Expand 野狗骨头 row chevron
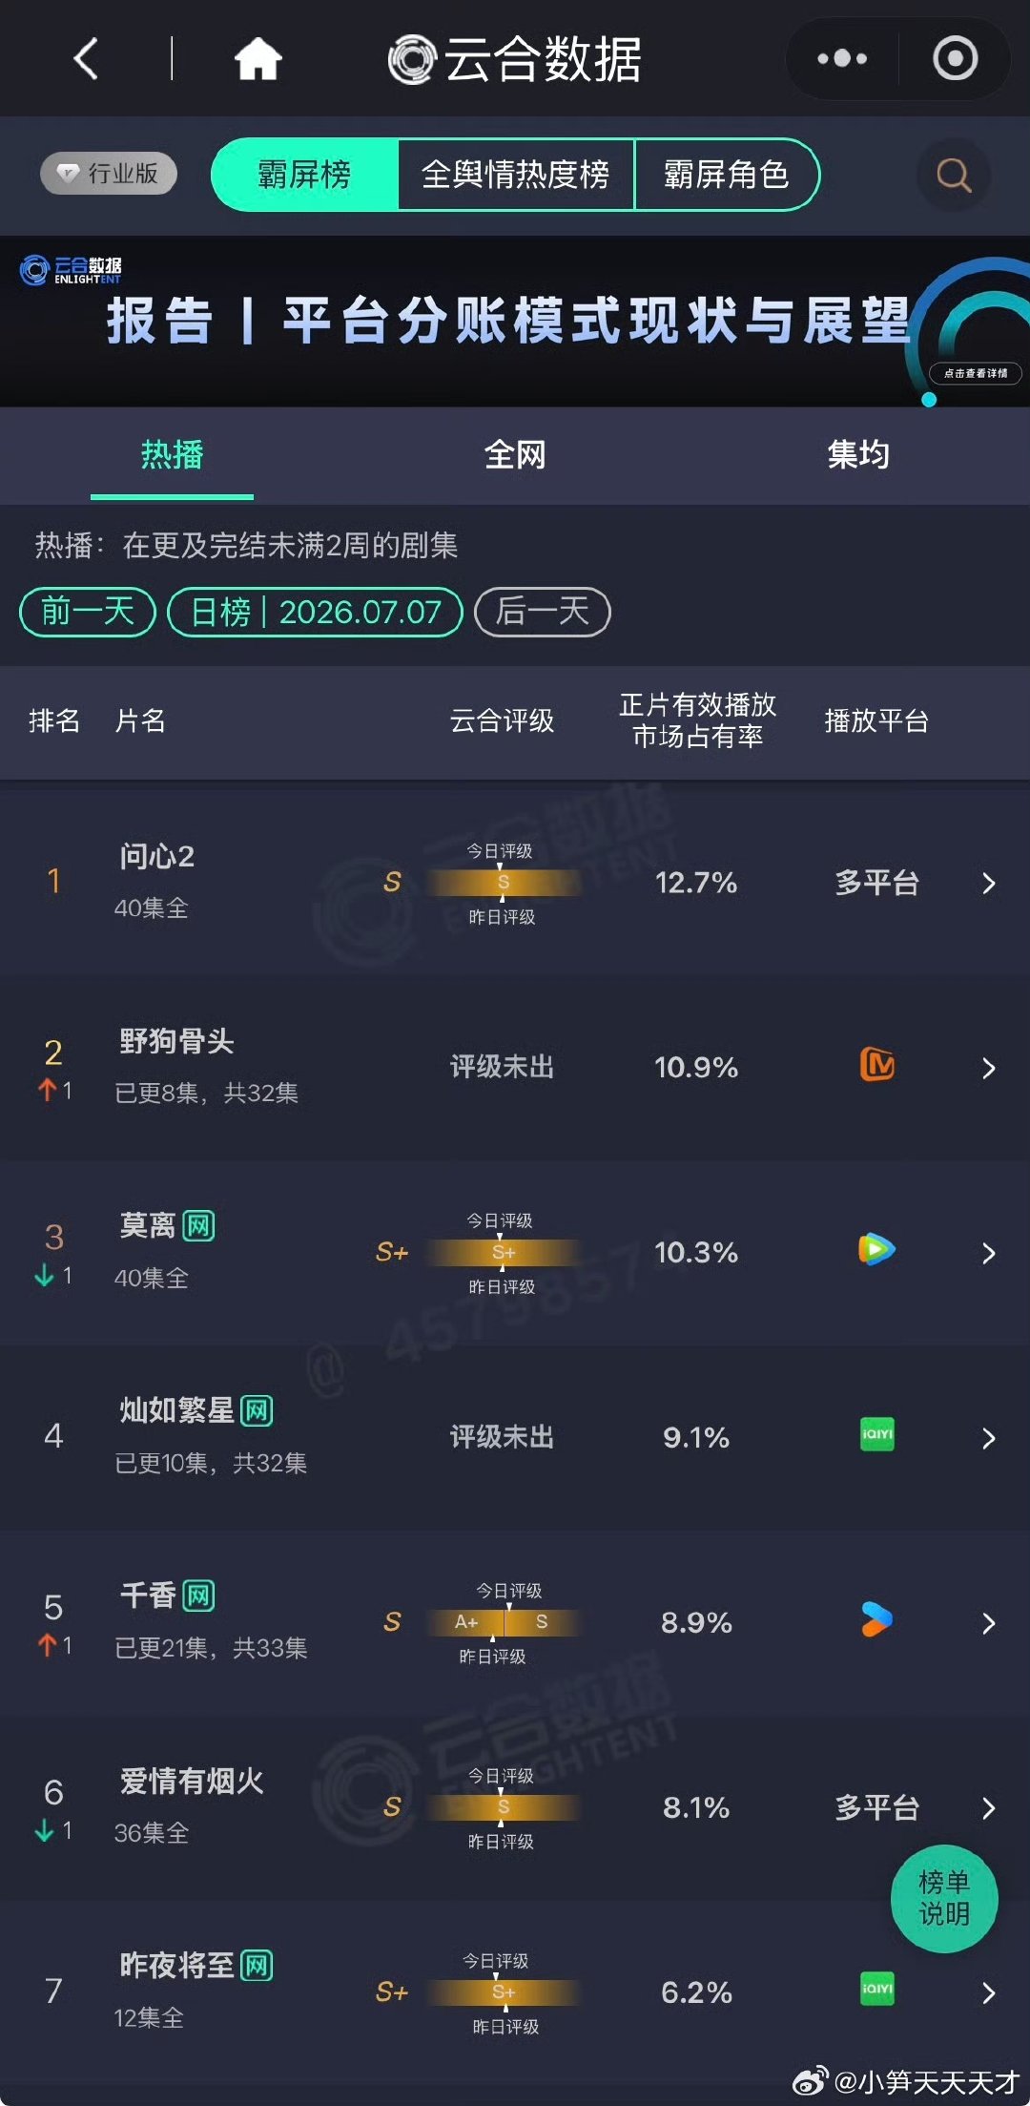This screenshot has height=2106, width=1030. [989, 1068]
